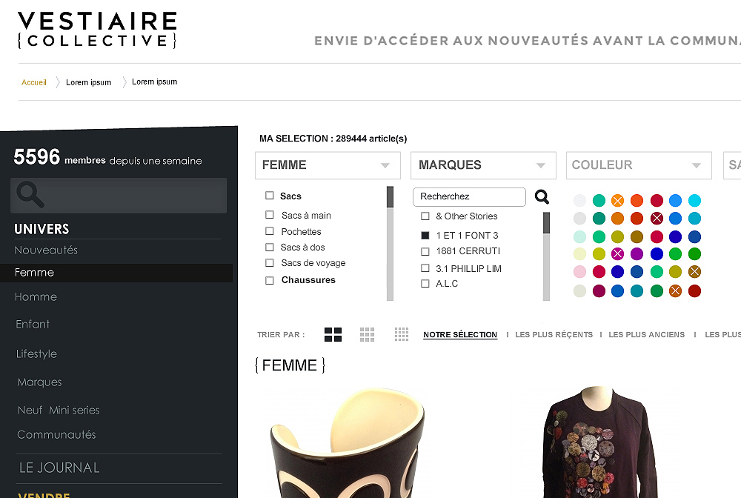
Task: Click the brand list scrollbar
Action: [x=546, y=256]
